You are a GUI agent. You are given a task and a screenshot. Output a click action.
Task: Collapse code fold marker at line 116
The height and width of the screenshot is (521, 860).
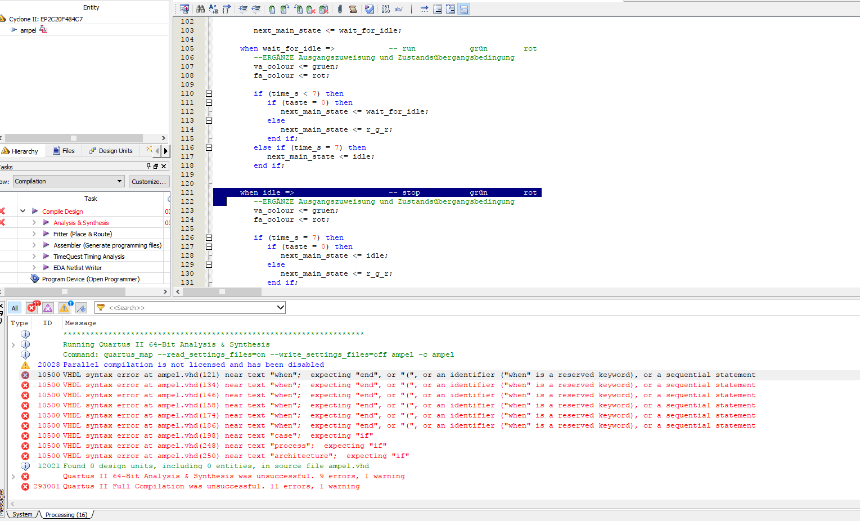point(209,147)
